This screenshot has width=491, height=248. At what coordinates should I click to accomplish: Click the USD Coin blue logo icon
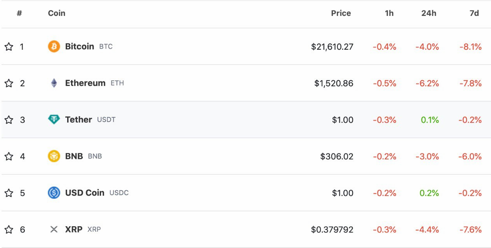point(54,193)
